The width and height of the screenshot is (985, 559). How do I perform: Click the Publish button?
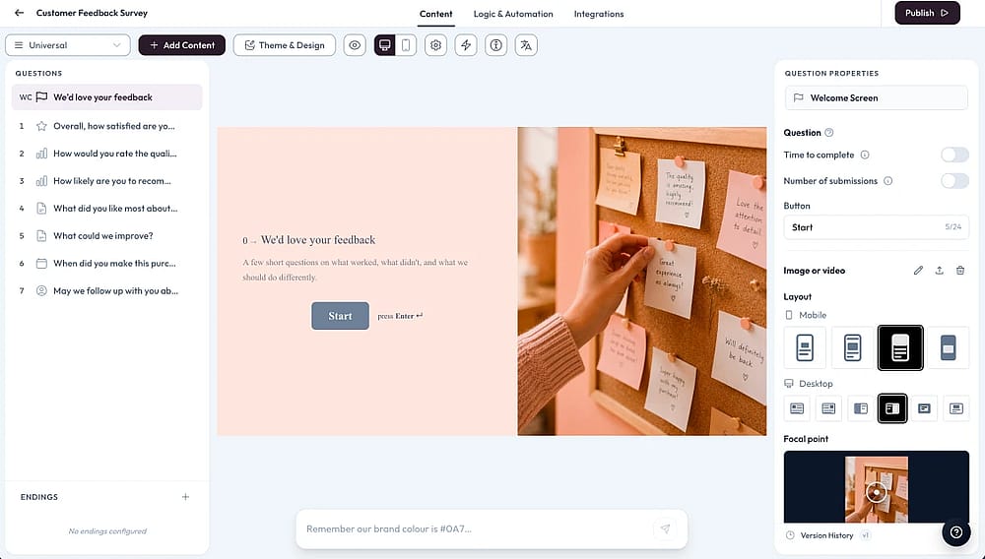pos(927,13)
